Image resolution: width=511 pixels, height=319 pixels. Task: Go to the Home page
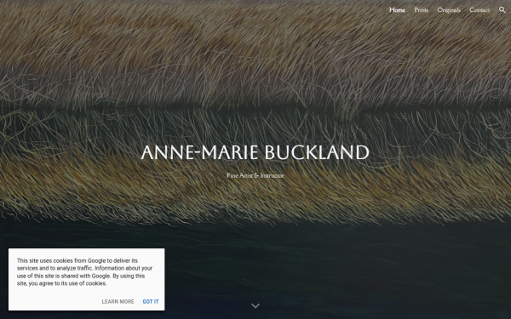pyautogui.click(x=397, y=10)
